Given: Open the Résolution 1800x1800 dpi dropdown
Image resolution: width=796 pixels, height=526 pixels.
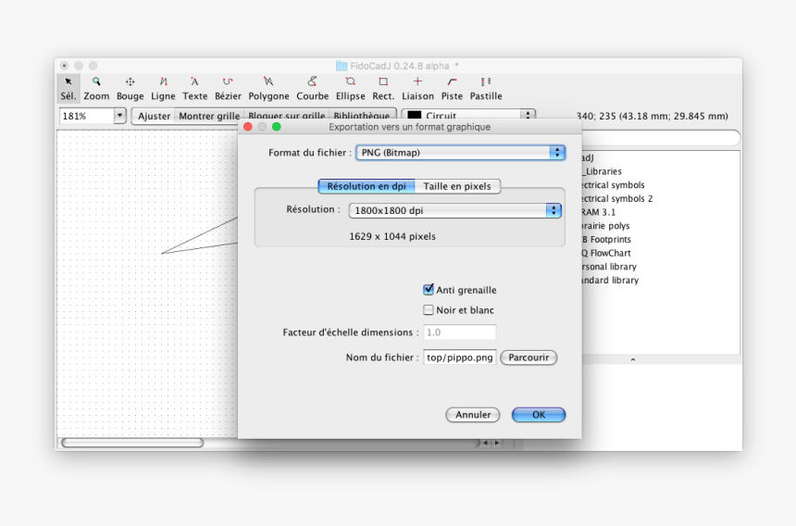Looking at the screenshot, I should [x=454, y=210].
